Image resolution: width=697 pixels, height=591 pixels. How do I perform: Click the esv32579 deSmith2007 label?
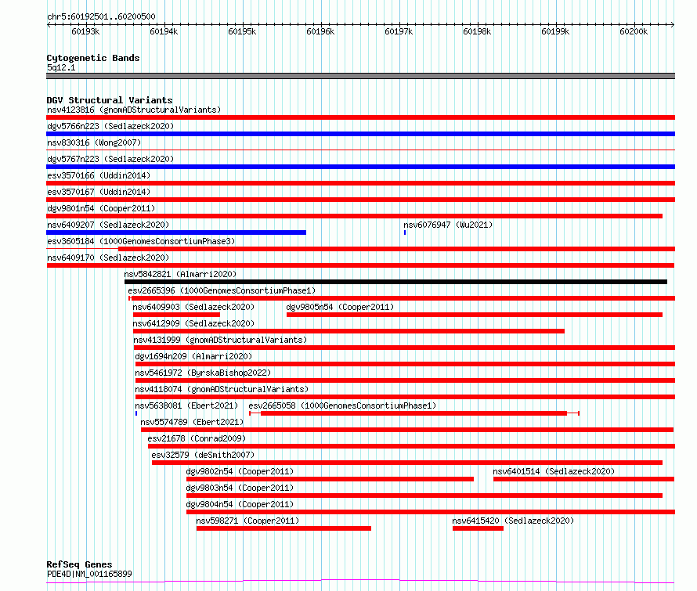point(203,455)
